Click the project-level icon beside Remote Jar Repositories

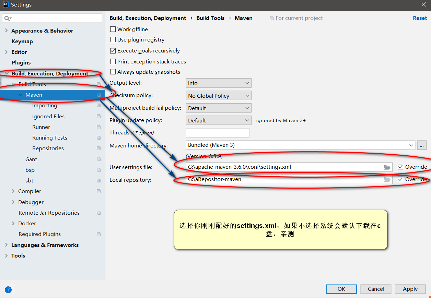[98, 213]
